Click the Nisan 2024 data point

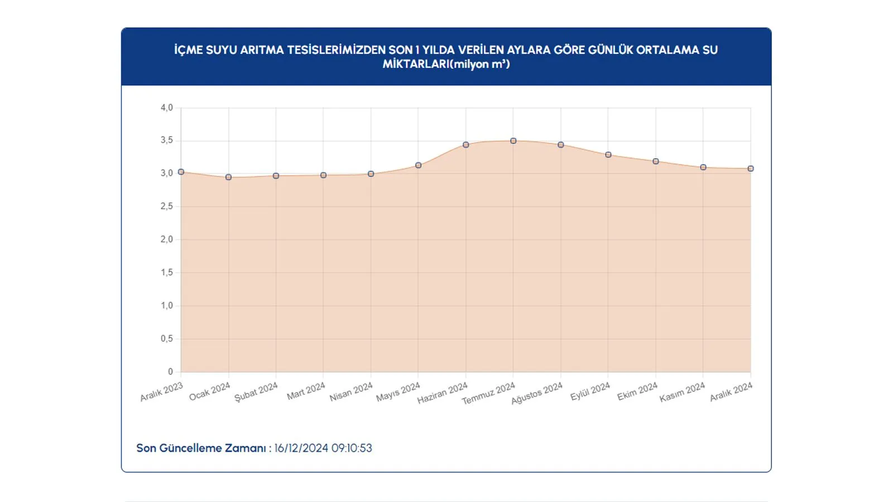click(371, 174)
